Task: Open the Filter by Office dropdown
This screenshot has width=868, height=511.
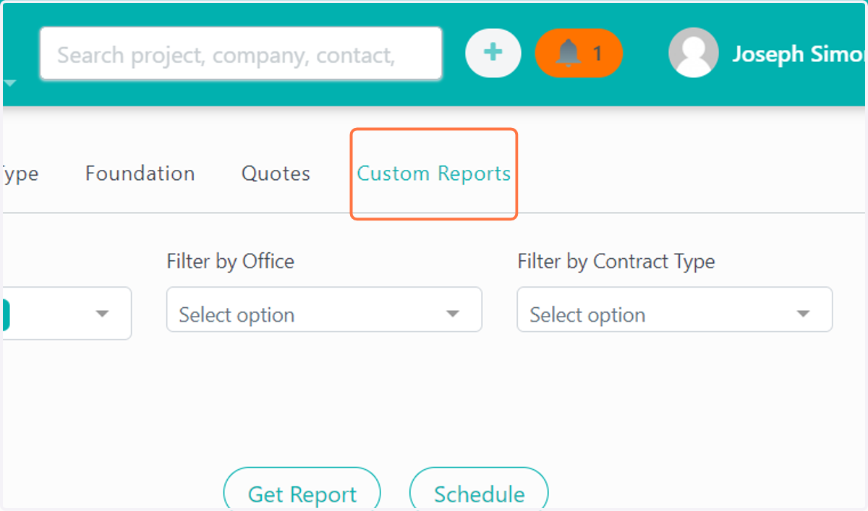Action: pyautogui.click(x=324, y=309)
